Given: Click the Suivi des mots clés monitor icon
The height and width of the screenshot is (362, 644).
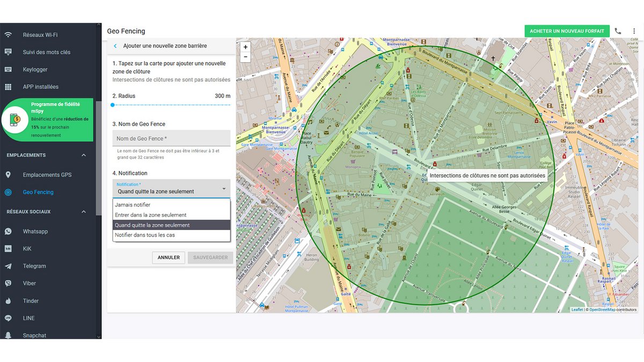Looking at the screenshot, I should pyautogui.click(x=8, y=52).
